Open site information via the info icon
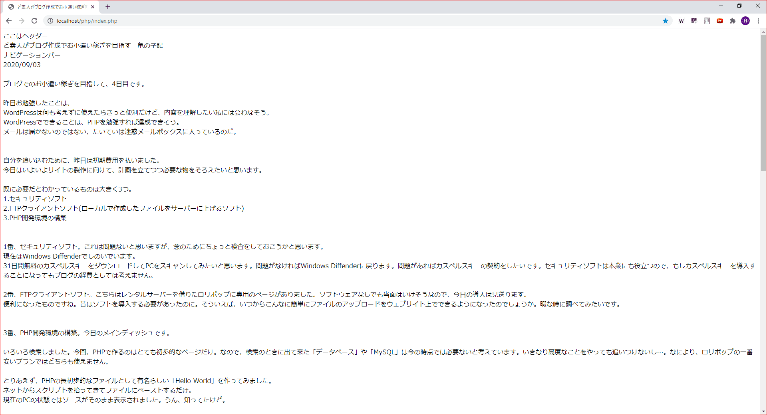767x415 pixels. [x=50, y=21]
